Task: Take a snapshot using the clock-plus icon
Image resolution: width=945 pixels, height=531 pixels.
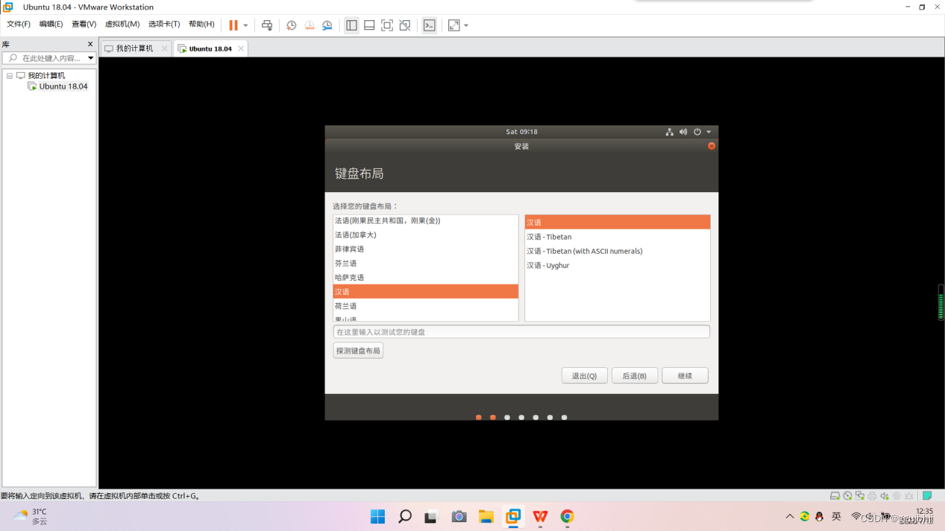Action: pos(292,25)
